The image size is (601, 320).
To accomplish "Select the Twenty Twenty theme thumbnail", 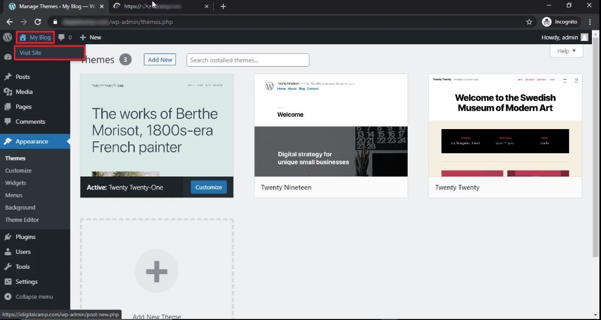I will (x=505, y=125).
